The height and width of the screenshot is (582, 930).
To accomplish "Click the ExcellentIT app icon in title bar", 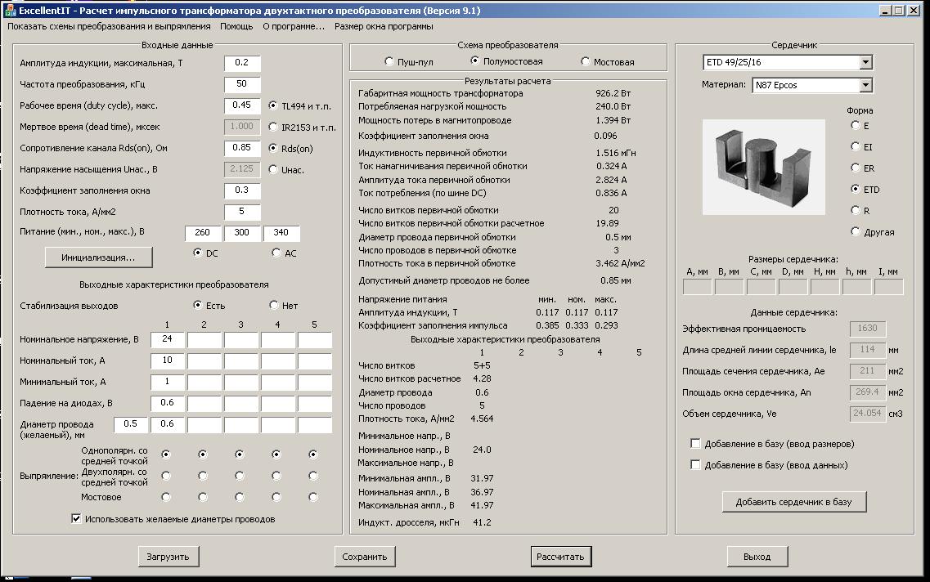I will pyautogui.click(x=10, y=10).
